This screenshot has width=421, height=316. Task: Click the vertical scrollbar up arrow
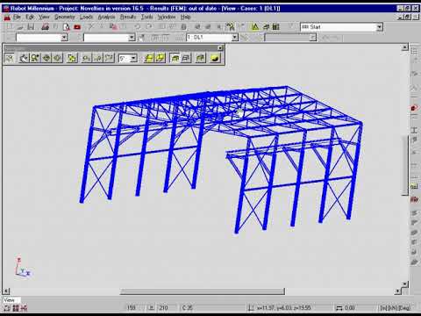pos(405,47)
